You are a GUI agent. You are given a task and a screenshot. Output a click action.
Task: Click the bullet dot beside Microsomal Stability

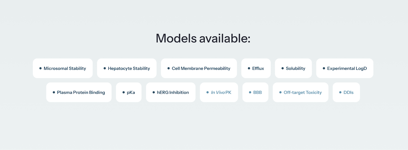point(41,68)
